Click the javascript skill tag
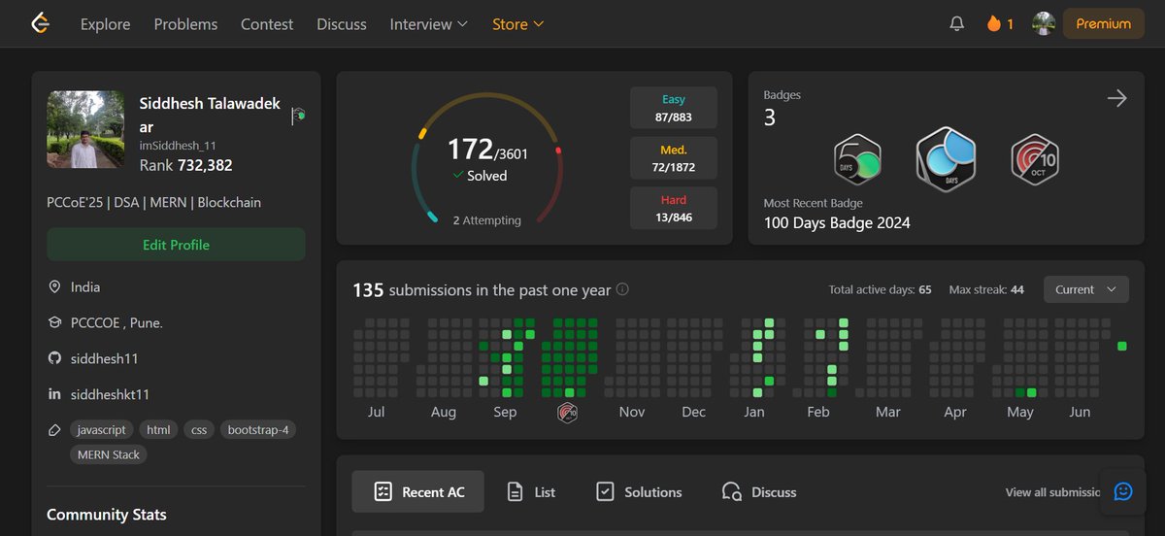The image size is (1165, 536). pos(101,429)
